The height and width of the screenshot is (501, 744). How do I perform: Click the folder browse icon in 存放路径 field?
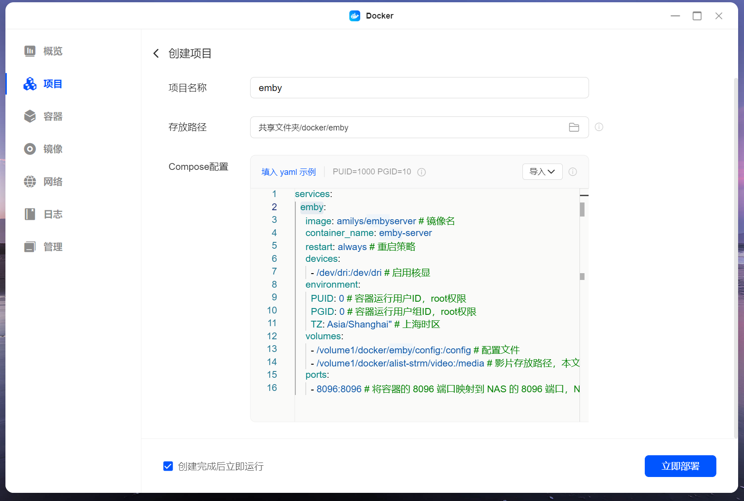tap(574, 127)
